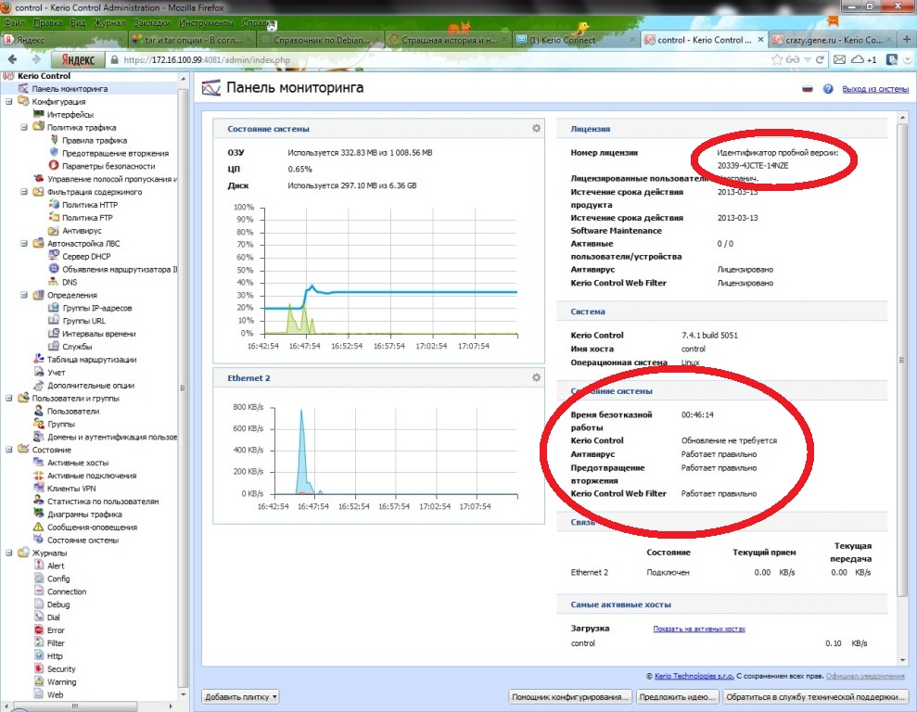Open the Firefox Закладки menu

coord(150,20)
